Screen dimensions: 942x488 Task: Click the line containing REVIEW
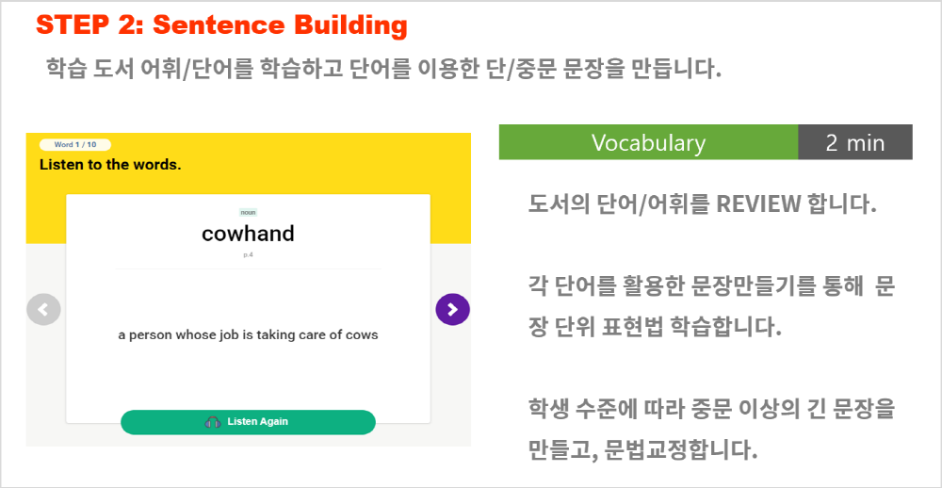coord(703,205)
